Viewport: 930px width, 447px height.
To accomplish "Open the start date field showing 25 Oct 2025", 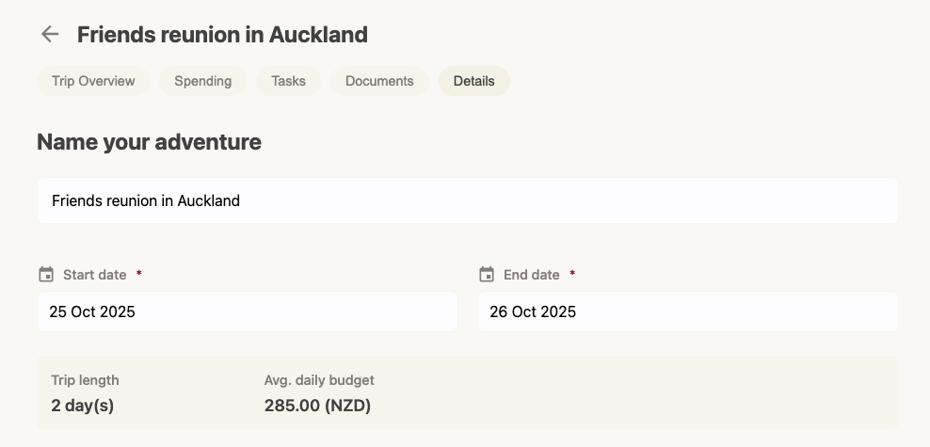I will 247,311.
